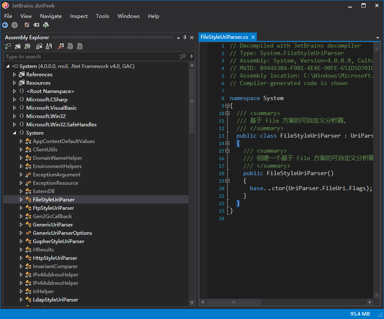The height and width of the screenshot is (319, 384).
Task: Click the icon beside LdapStyleUriParser
Action: [28, 299]
